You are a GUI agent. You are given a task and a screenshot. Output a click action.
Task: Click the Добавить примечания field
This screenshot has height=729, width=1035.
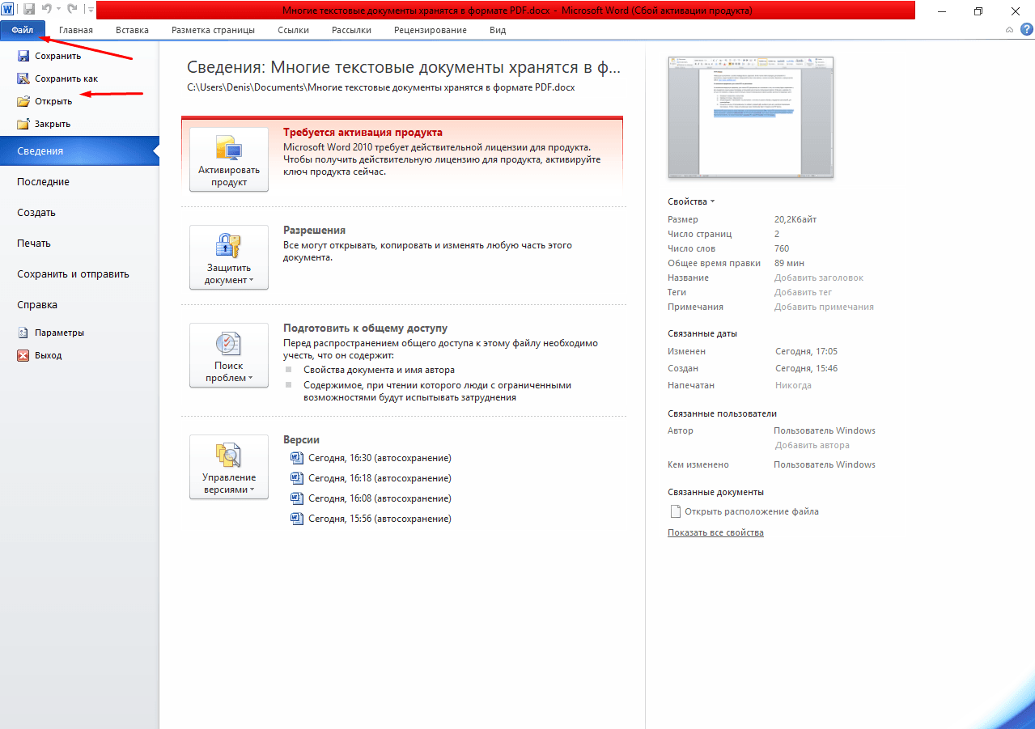[824, 307]
